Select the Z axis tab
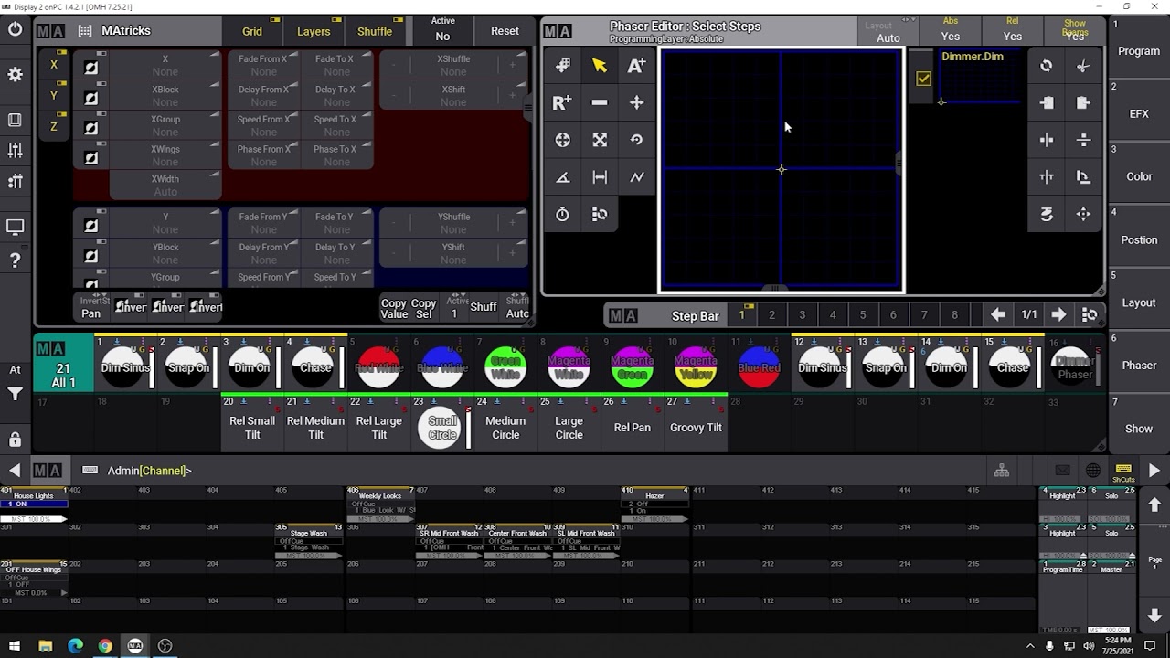 pos(54,126)
